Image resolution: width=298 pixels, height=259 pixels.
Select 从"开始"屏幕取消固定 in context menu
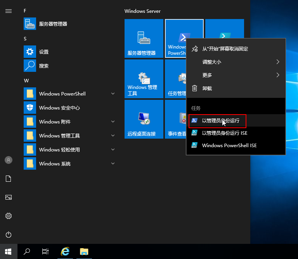pos(236,49)
